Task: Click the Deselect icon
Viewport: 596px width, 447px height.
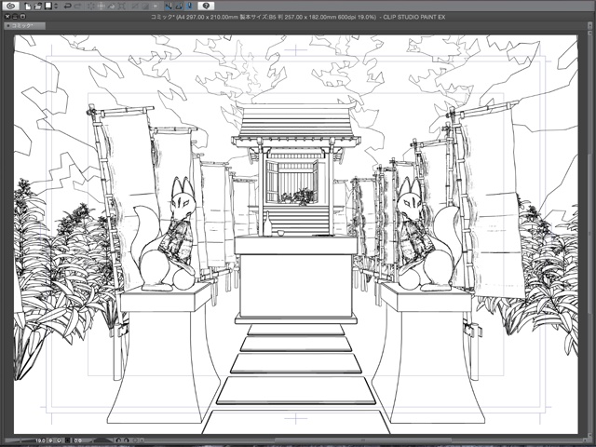Action: [134, 7]
